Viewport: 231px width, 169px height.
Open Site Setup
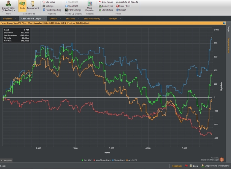coord(49,2)
